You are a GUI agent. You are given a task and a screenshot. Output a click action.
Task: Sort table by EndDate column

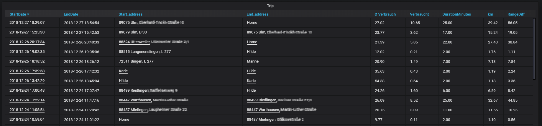[71, 14]
